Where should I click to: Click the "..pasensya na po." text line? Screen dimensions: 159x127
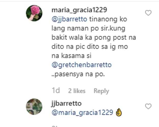tap(78, 74)
